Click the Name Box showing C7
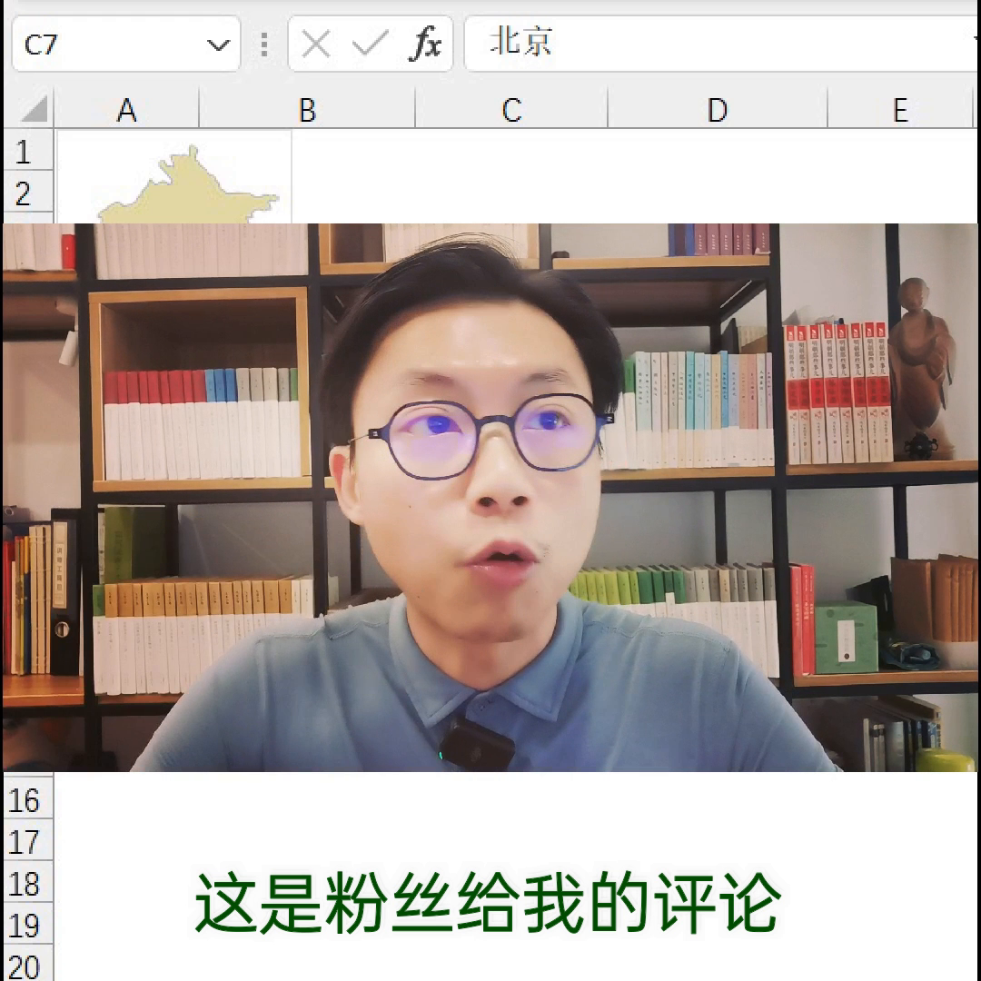981x981 pixels. click(125, 45)
